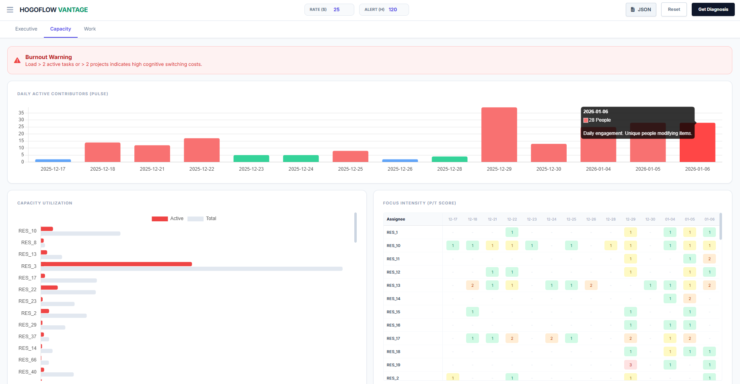The width and height of the screenshot is (740, 384).
Task: Click RES_19's score of 3 on 12-29
Action: click(631, 365)
